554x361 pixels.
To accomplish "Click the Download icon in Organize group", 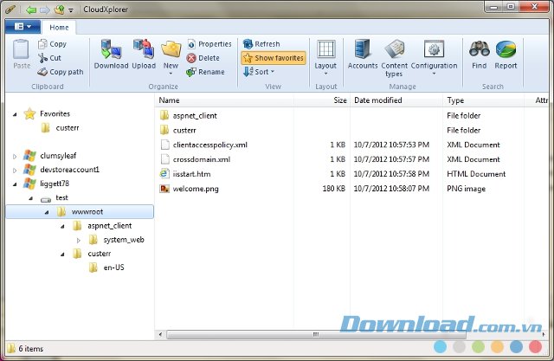I will [x=110, y=54].
